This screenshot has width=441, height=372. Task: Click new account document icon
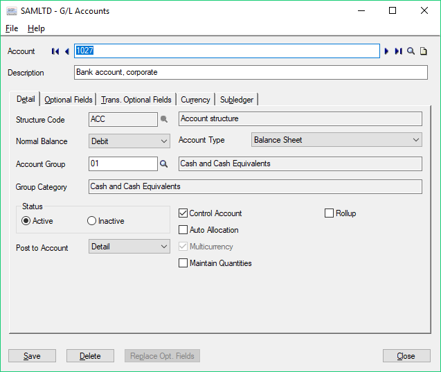click(424, 51)
